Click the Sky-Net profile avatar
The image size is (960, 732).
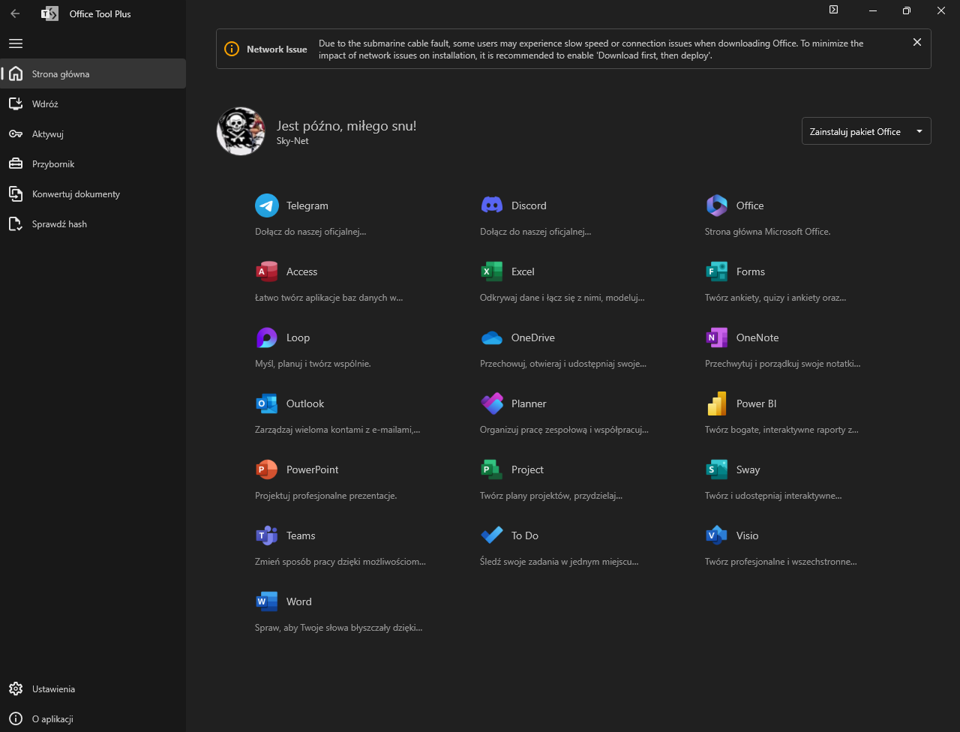click(x=241, y=131)
